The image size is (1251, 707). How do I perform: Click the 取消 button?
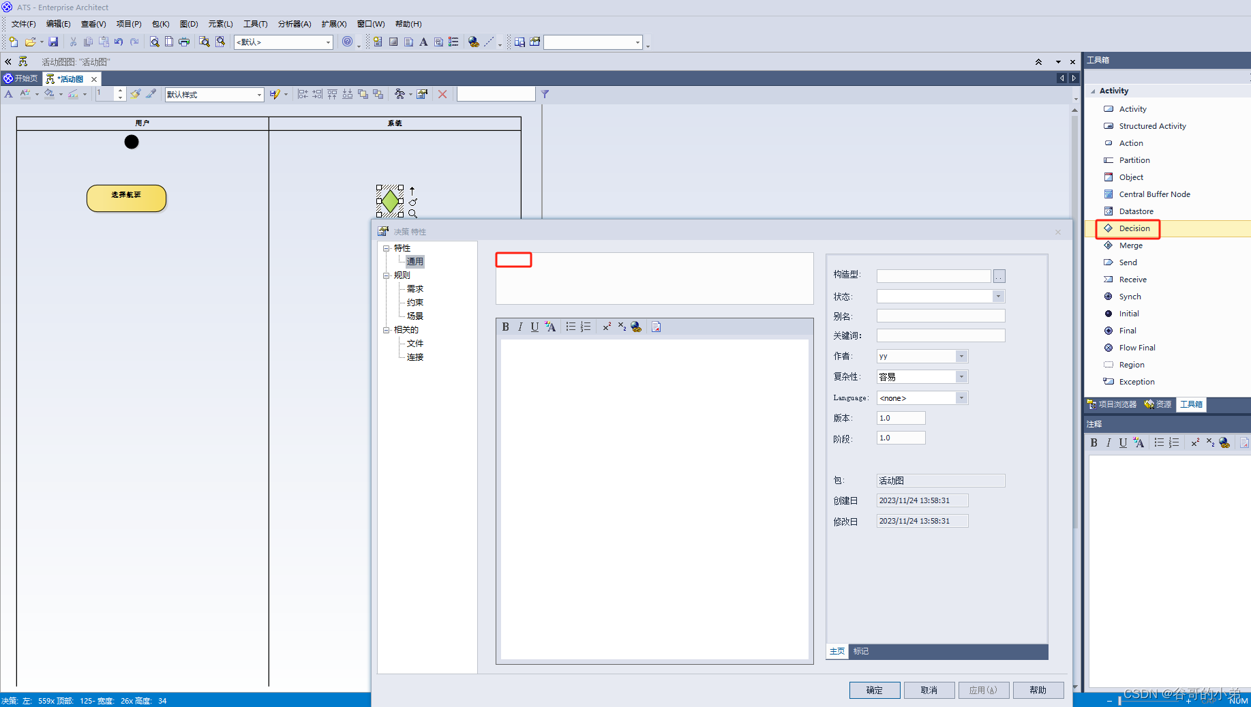pyautogui.click(x=929, y=690)
